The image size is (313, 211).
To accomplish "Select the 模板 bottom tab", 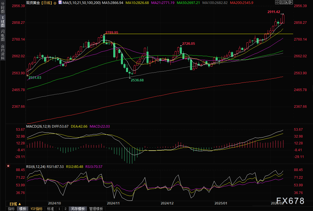I will (23, 209).
